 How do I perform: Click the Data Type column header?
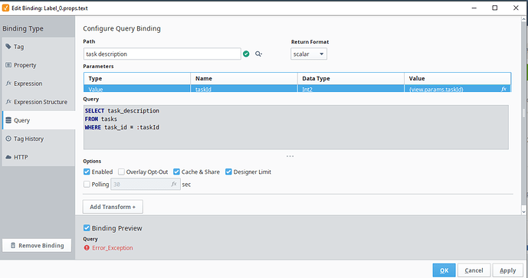(350, 78)
